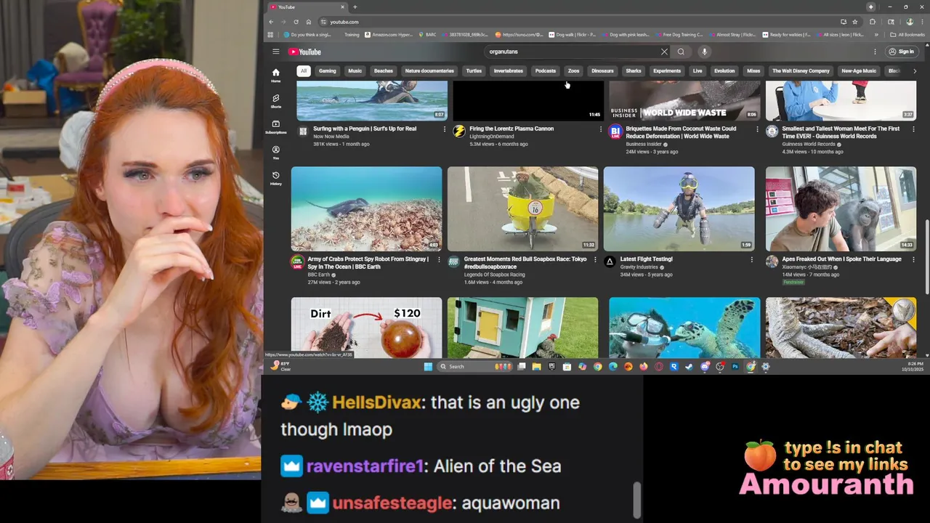
Task: Open options menu for Surfing with a Penguin
Action: click(x=445, y=129)
